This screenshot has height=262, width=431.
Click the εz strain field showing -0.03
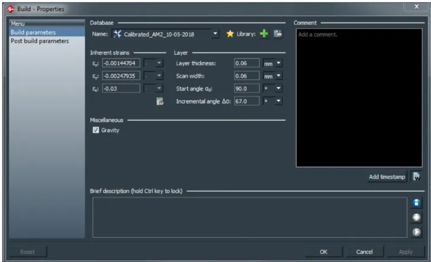point(121,89)
